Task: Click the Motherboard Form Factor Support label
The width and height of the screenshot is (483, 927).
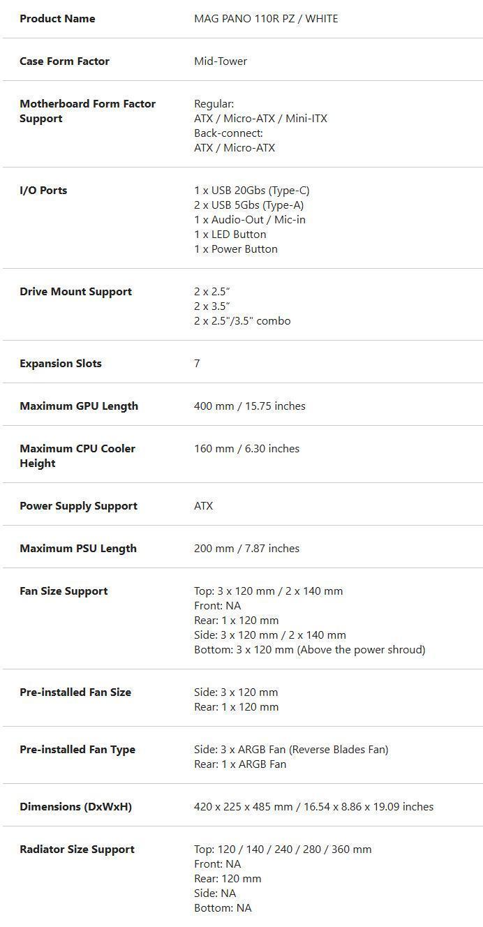Action: click(x=87, y=111)
